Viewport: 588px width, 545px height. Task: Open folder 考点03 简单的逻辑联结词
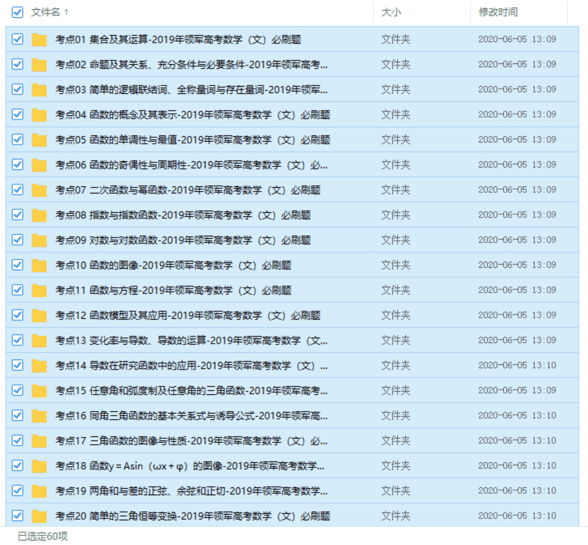[x=191, y=90]
